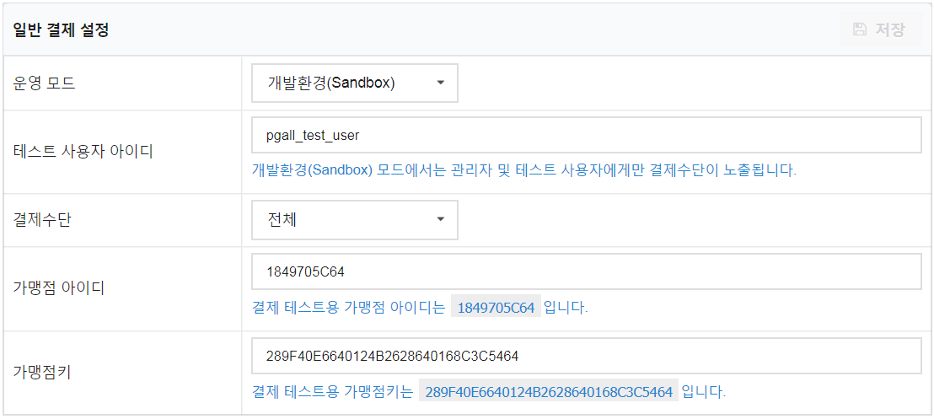Click the Sandbox mode notice text
The image size is (934, 419).
524,169
